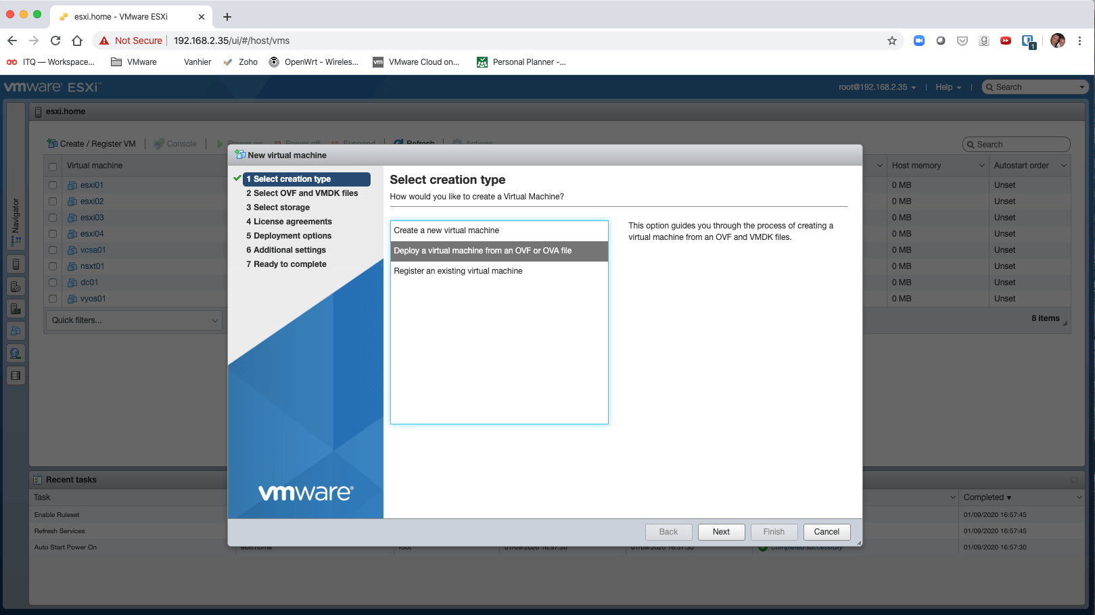Open the Manage icon in Navigator sidebar
This screenshot has height=615, width=1095.
(16, 287)
